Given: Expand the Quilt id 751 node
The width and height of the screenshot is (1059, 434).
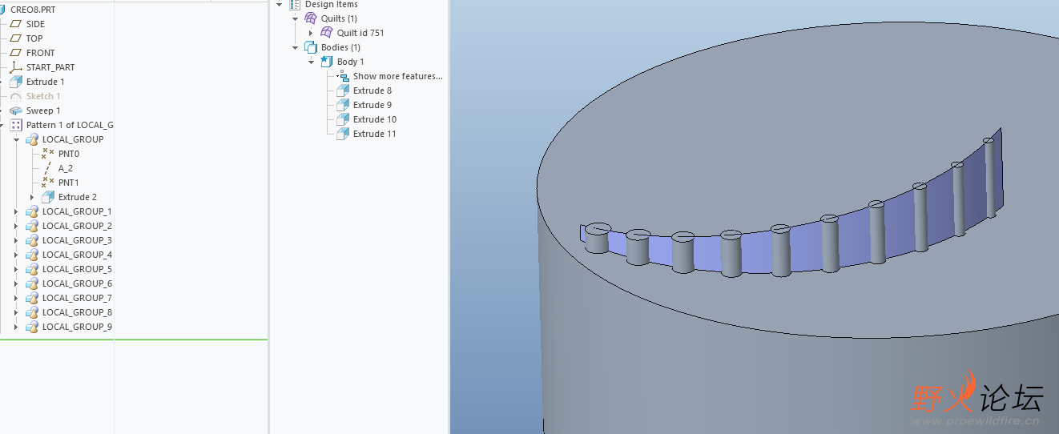Looking at the screenshot, I should [x=312, y=33].
